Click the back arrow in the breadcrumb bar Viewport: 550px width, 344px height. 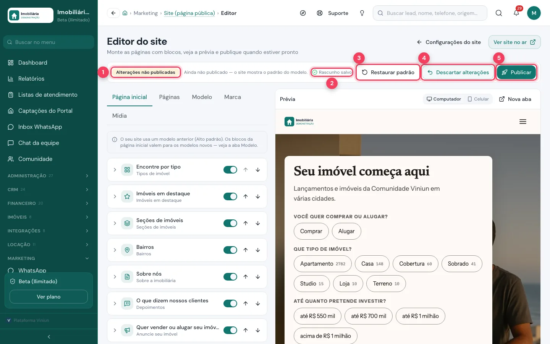113,13
